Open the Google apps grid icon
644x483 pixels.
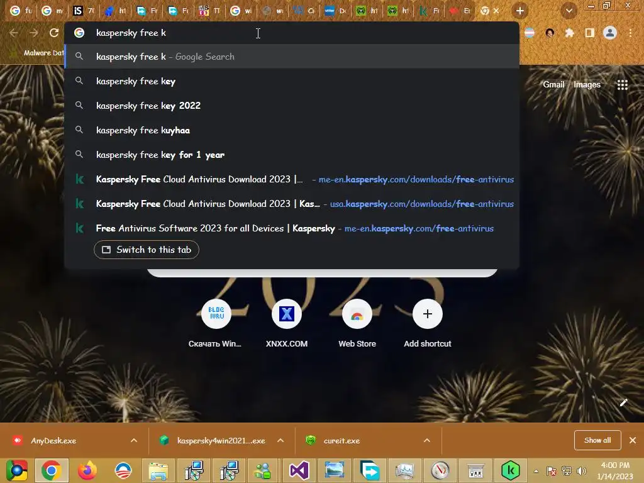click(x=622, y=85)
